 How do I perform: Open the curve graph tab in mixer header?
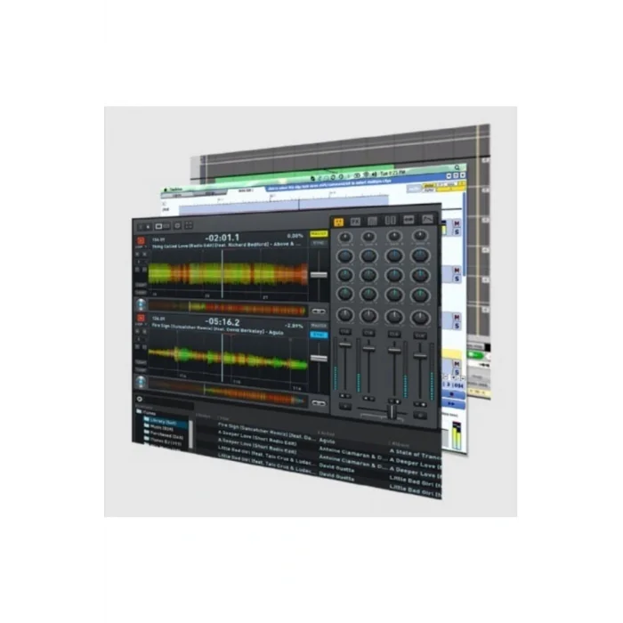pyautogui.click(x=427, y=219)
